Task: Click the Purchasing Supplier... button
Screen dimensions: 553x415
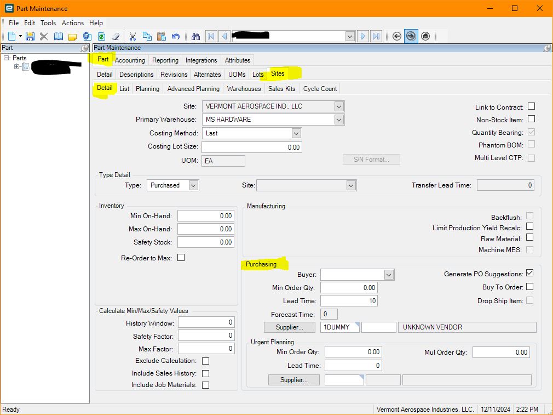Action: click(290, 327)
